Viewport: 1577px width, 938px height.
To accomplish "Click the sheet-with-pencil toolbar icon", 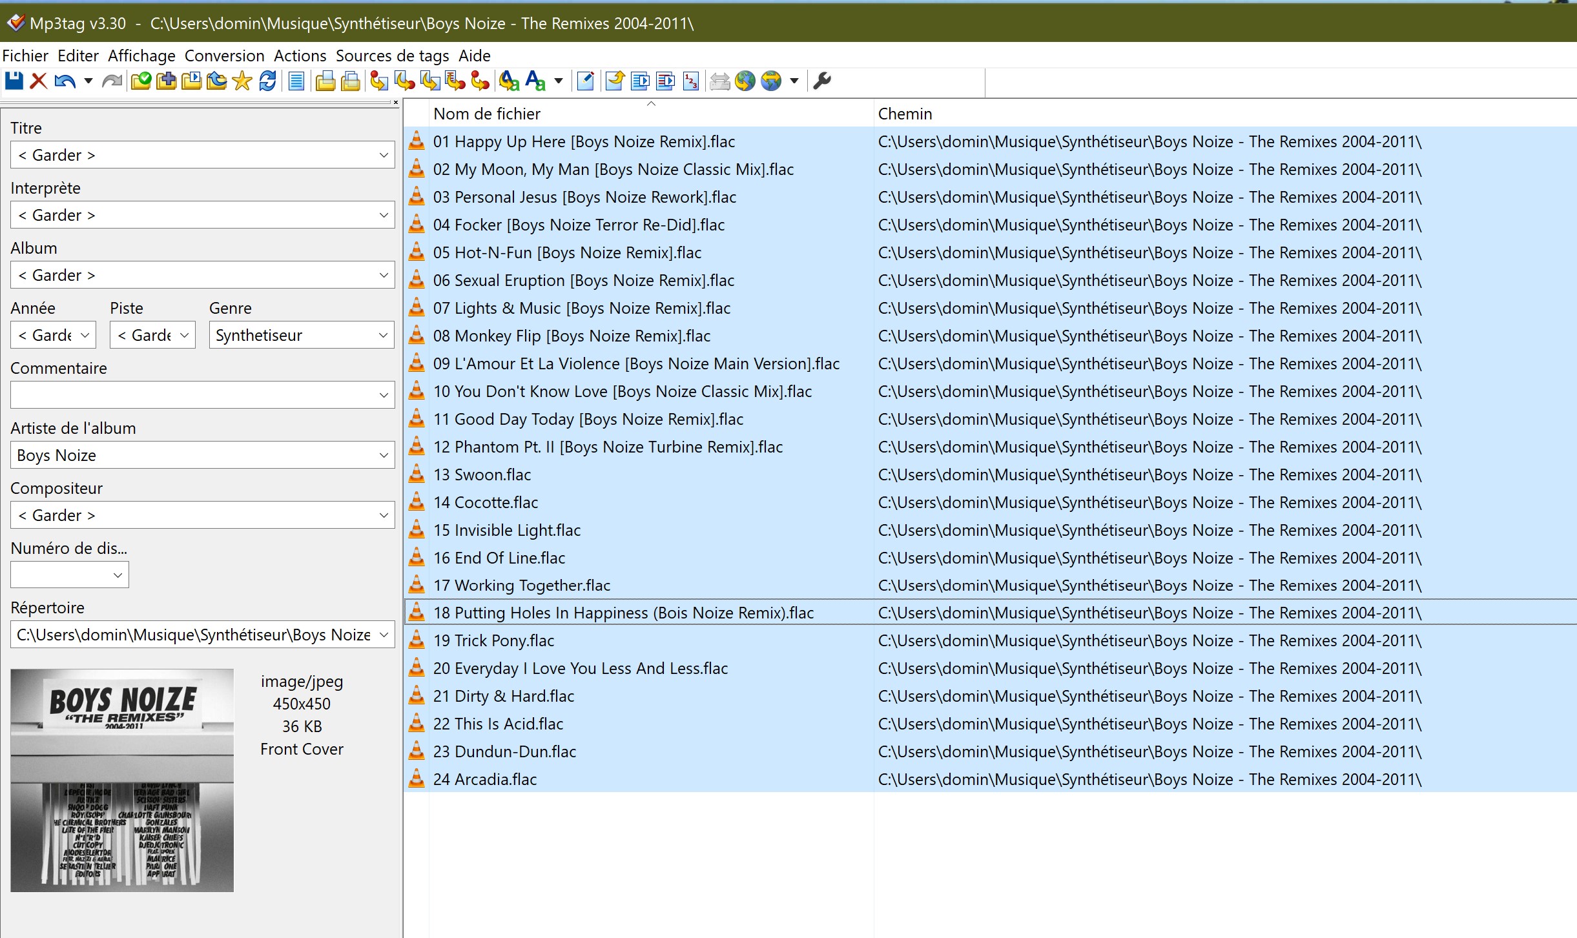I will (x=586, y=81).
